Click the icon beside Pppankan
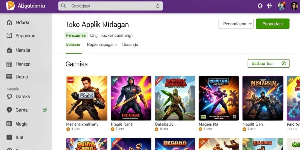300x150 pixels. click(x=9, y=35)
